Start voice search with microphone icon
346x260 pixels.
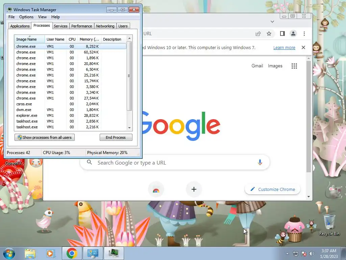[260, 162]
